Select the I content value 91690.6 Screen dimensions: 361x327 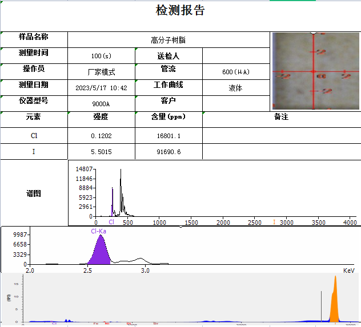click(x=169, y=152)
